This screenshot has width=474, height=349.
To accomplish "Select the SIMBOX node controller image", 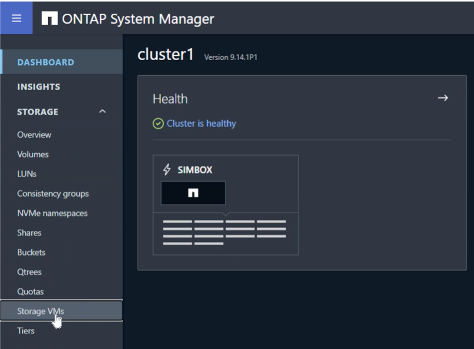I will pyautogui.click(x=193, y=193).
